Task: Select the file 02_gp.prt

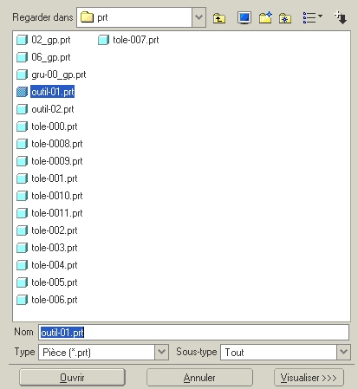Action: tap(51, 40)
